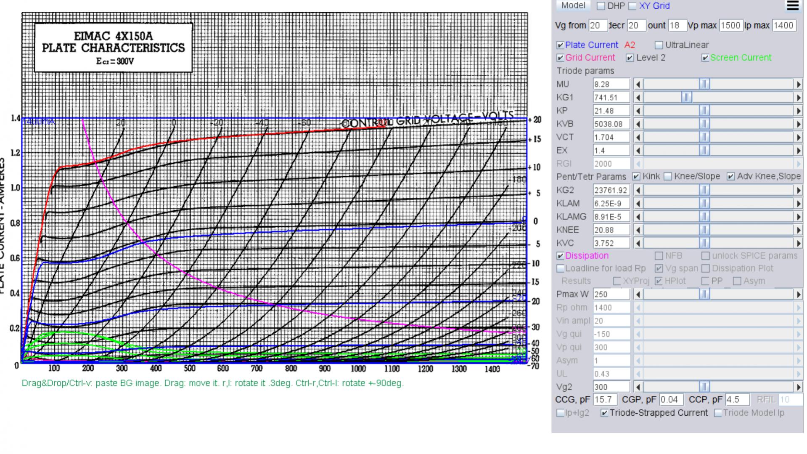Click the KG1 slider left arrow

coord(638,98)
